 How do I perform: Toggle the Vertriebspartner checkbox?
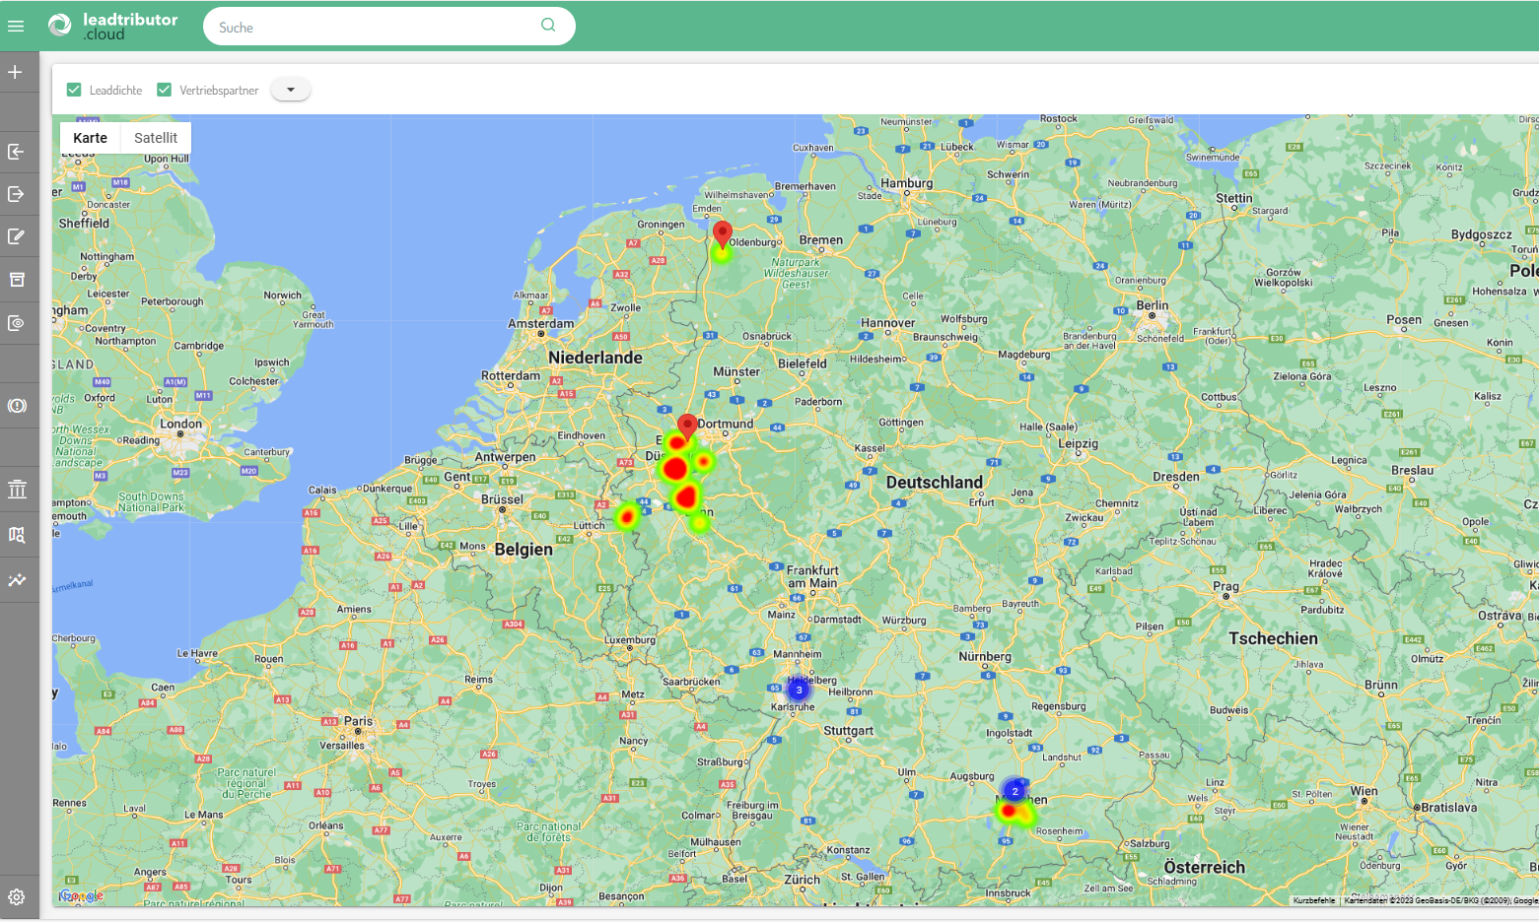point(165,90)
